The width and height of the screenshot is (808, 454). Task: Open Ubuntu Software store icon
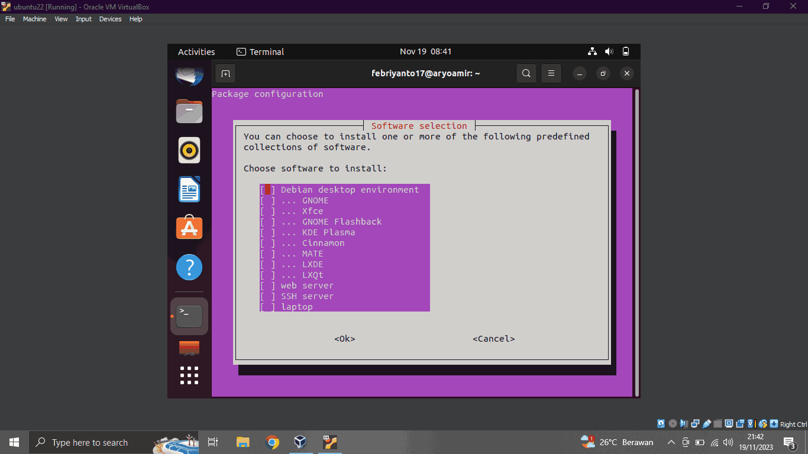189,228
